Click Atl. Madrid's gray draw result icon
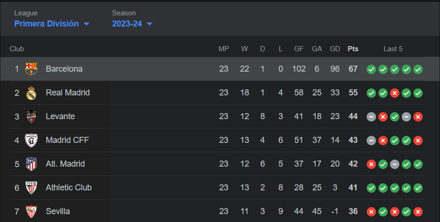 [x=395, y=164]
